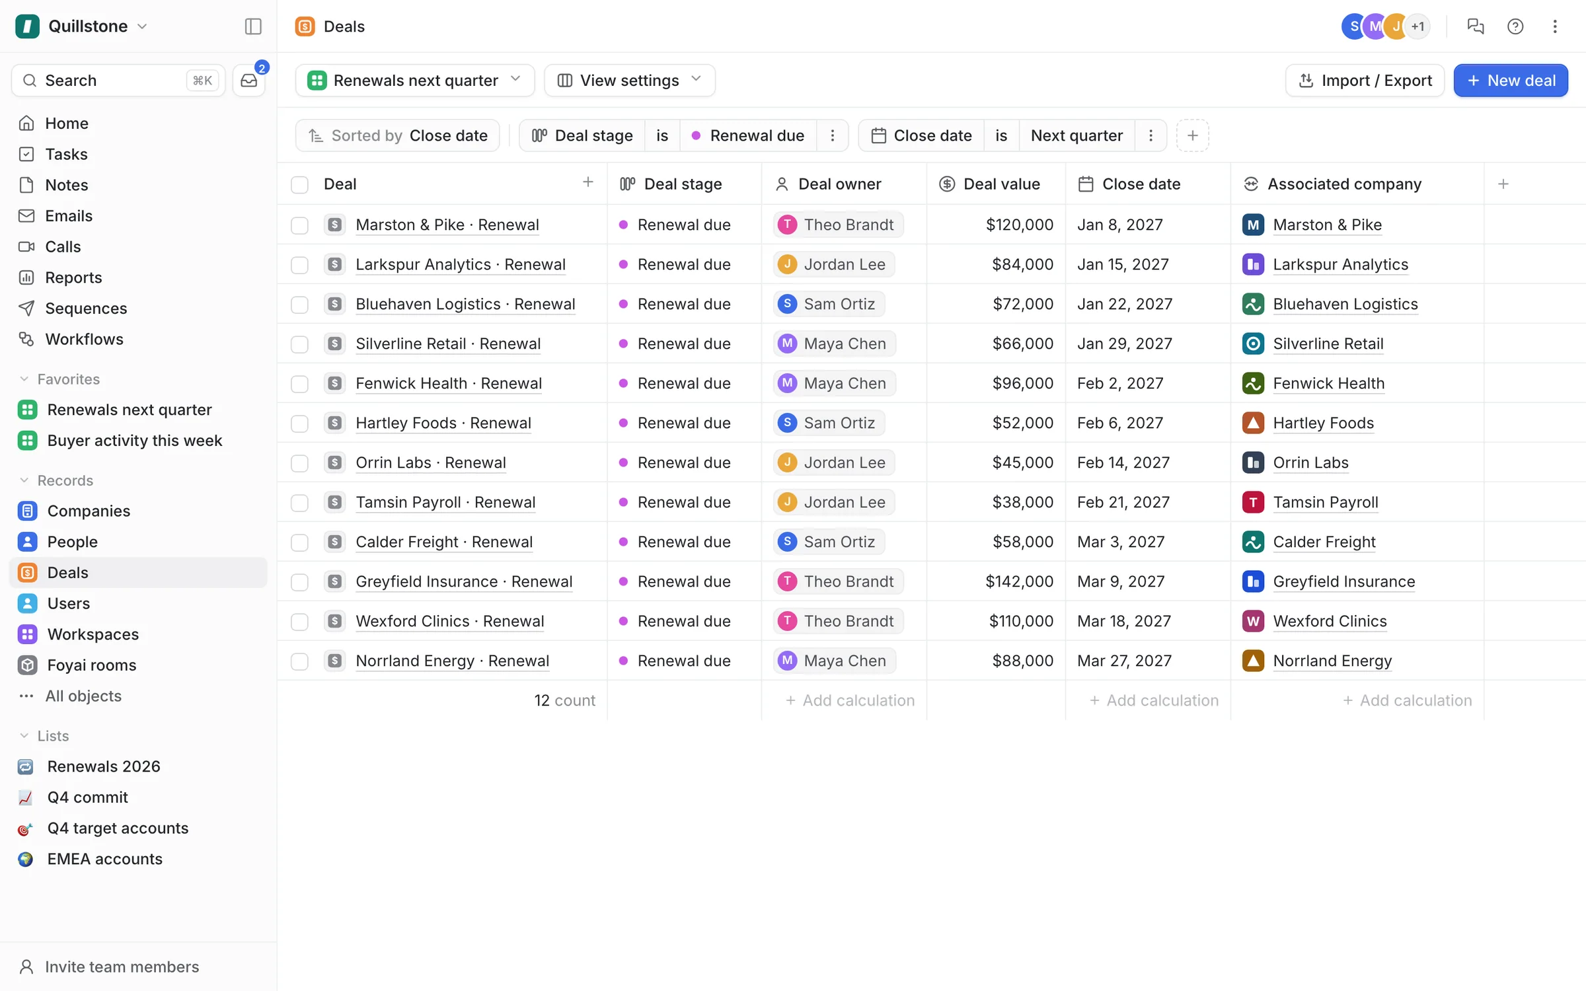Screen dimensions: 1586x991
Task: Click the Renewal due filter value chip
Action: pos(748,135)
